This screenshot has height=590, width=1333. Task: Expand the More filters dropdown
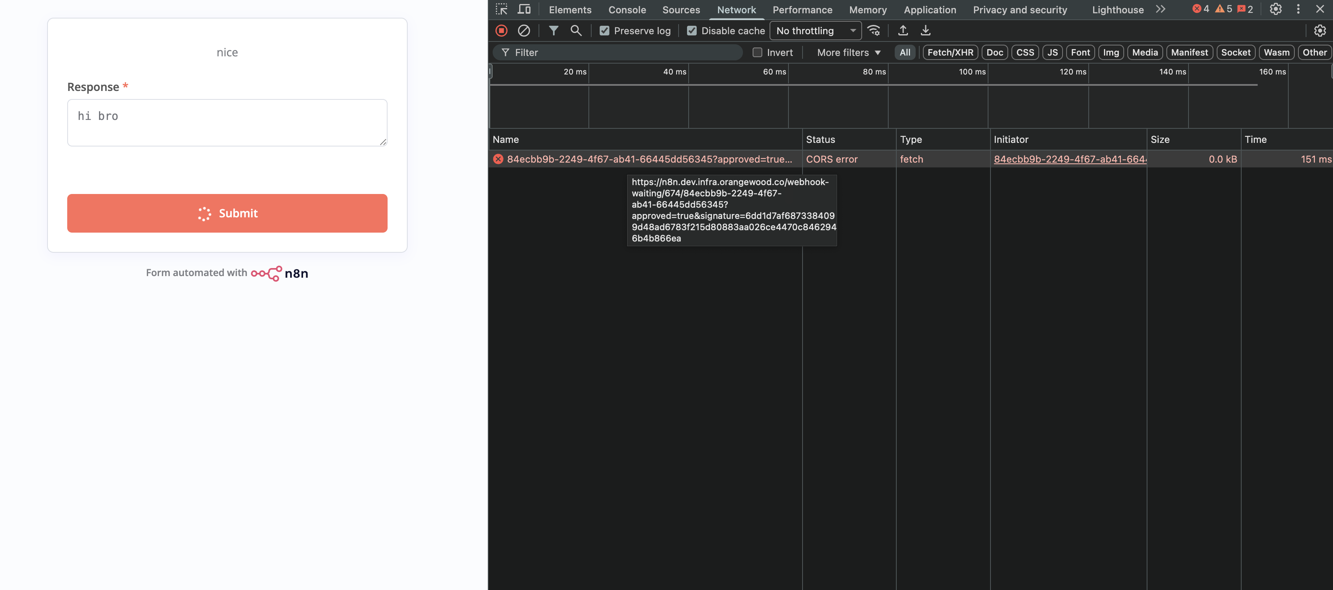point(848,52)
